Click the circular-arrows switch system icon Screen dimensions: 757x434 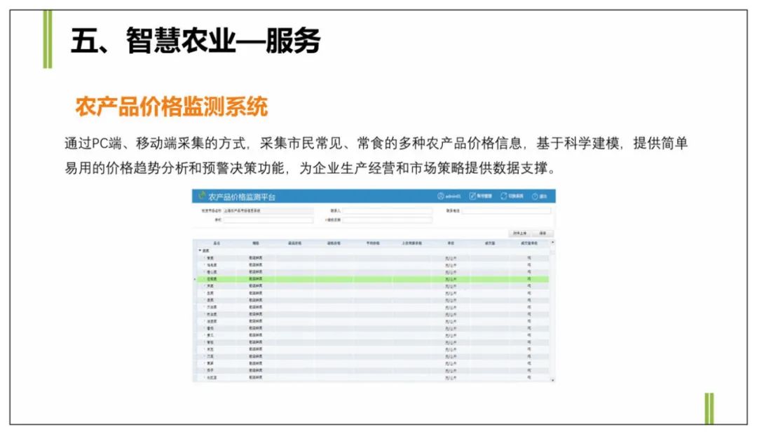[503, 196]
